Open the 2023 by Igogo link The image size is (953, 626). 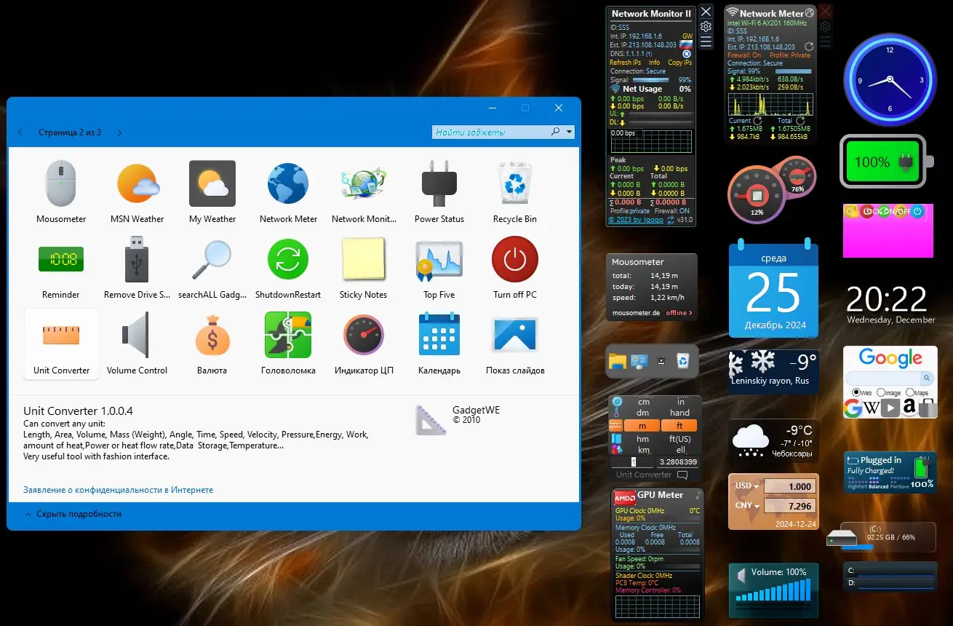(x=637, y=219)
